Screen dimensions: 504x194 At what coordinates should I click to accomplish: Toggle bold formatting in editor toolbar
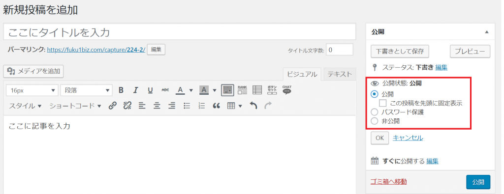(x=121, y=90)
